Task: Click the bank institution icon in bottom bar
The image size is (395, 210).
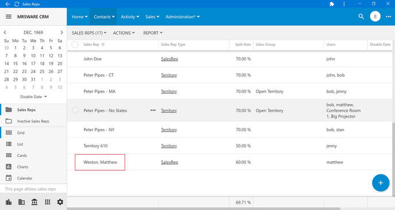Action: click(34, 202)
